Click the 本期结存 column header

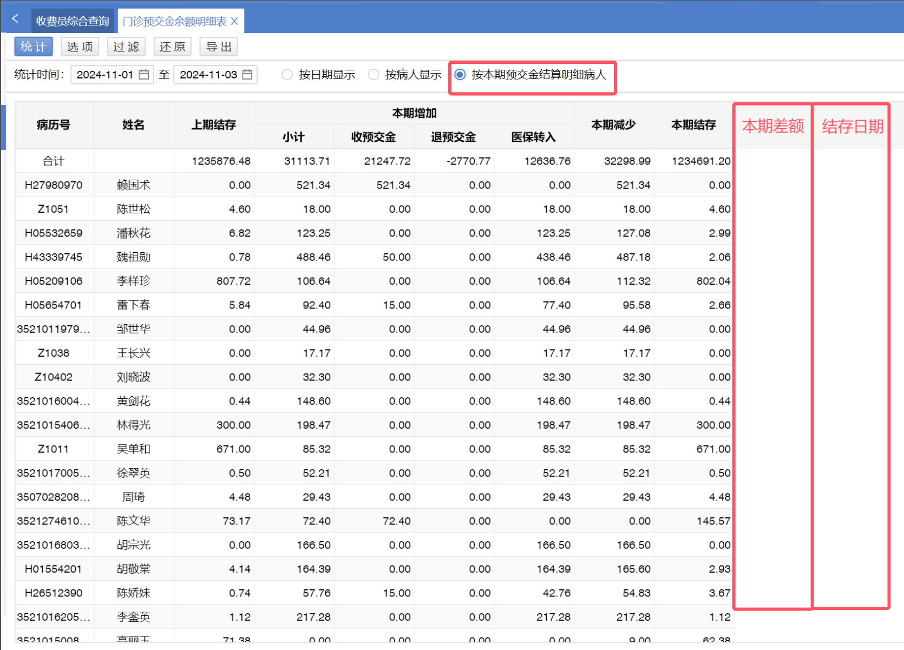[x=694, y=125]
